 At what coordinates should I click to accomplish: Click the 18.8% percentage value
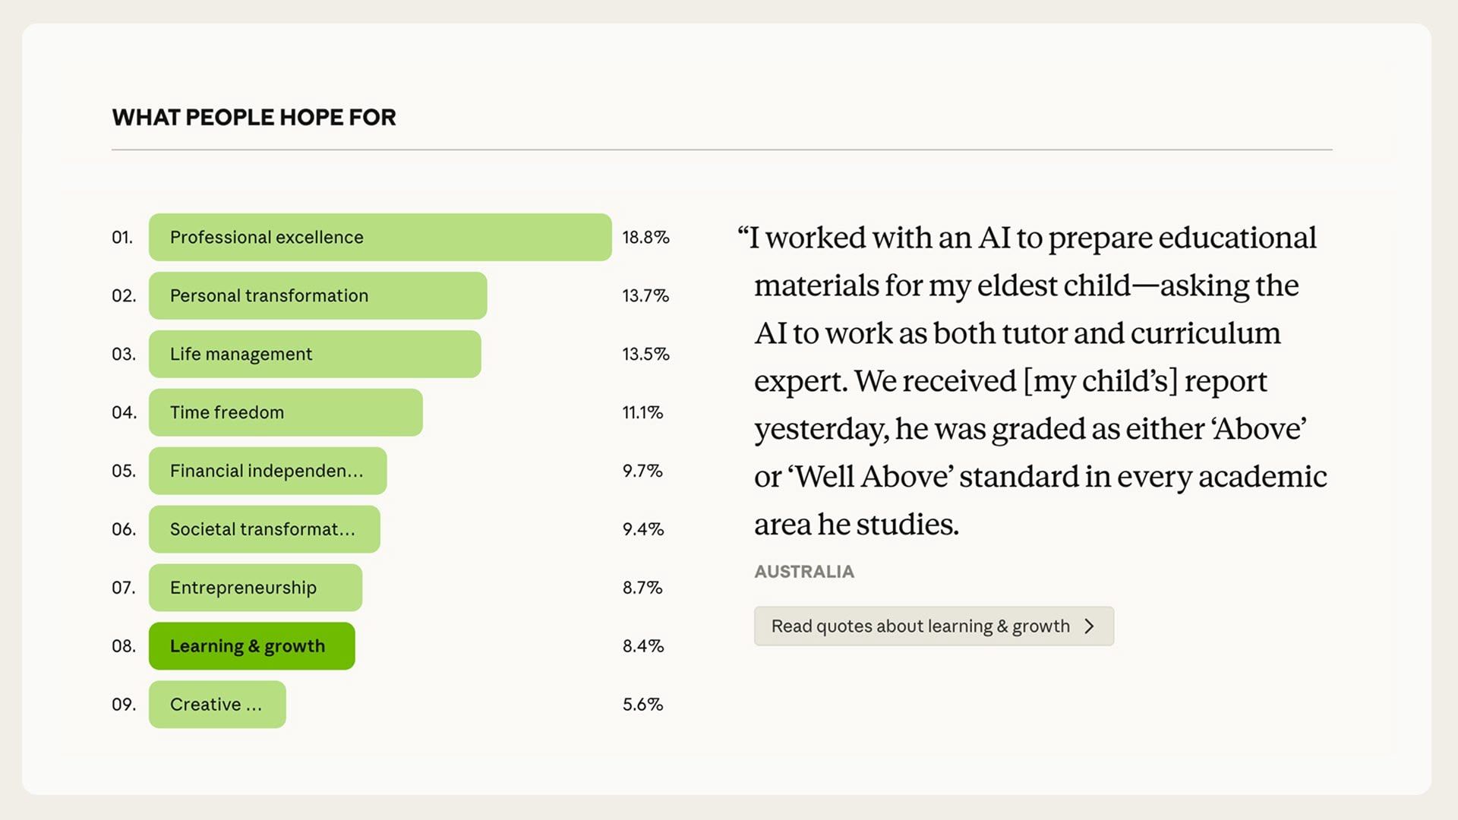click(645, 237)
